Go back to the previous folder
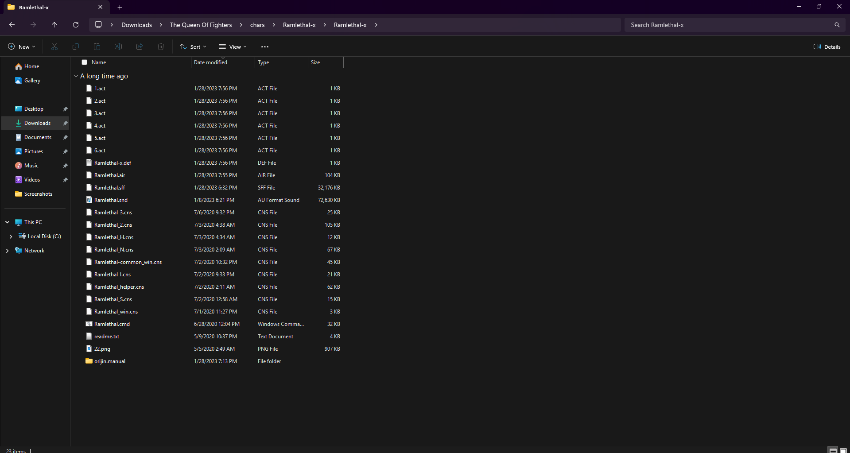850x453 pixels. 12,25
